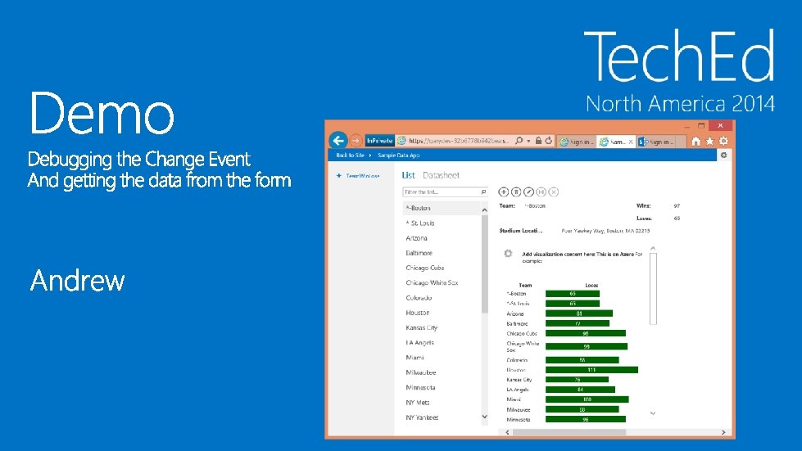Click the Chicago White Sox bar 99

coord(587,346)
